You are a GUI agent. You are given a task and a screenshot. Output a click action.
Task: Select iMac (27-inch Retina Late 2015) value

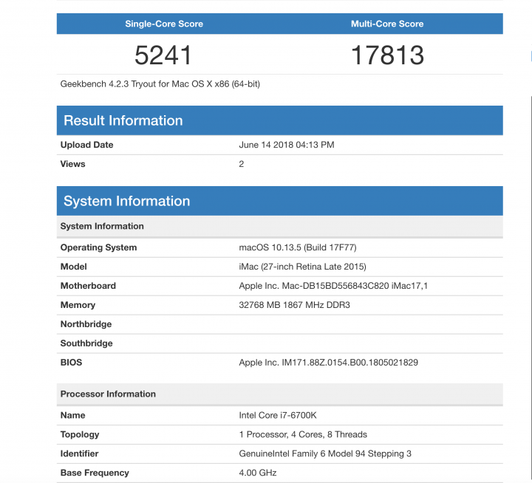point(302,267)
